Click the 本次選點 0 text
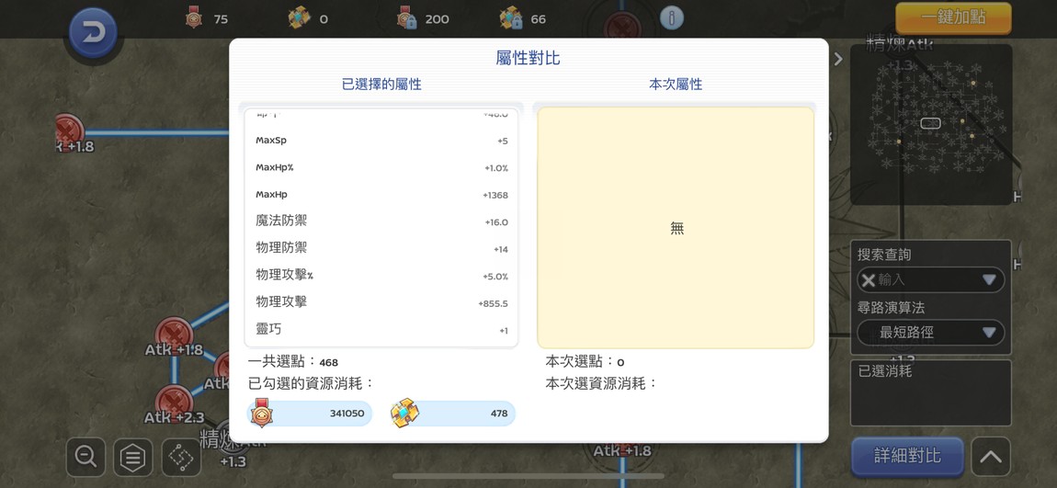The height and width of the screenshot is (488, 1057). tap(585, 362)
